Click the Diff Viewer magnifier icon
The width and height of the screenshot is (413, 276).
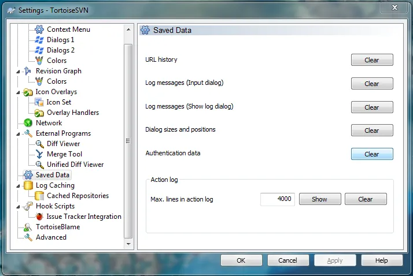pyautogui.click(x=39, y=144)
